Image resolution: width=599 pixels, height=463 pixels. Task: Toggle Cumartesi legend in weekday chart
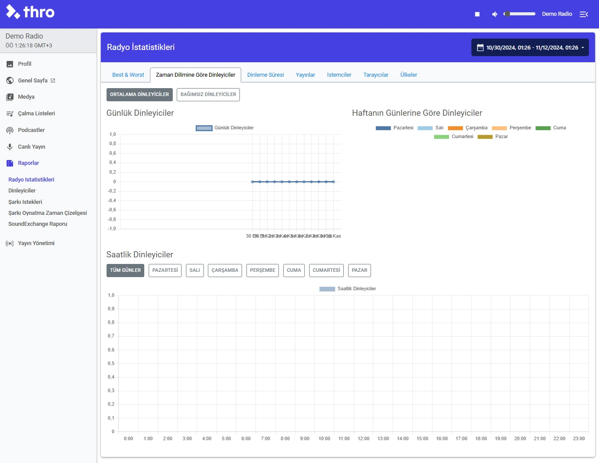tap(453, 137)
